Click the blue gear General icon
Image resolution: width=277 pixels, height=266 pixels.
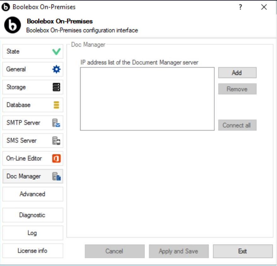(56, 69)
